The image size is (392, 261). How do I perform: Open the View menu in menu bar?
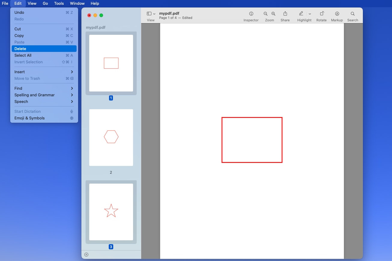coord(32,3)
